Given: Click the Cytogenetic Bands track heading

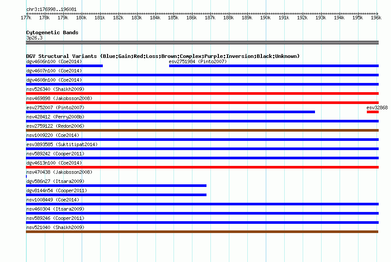Looking at the screenshot, I should (x=52, y=32).
